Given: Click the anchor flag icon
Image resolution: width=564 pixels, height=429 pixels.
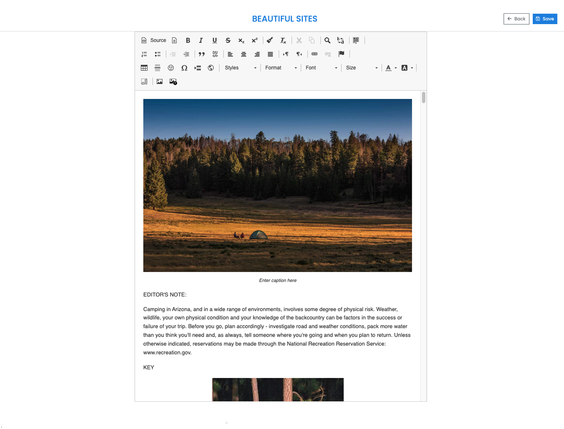Looking at the screenshot, I should 341,54.
